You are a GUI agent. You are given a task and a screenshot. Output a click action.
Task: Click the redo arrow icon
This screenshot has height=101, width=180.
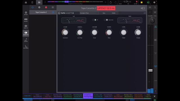click(x=116, y=2)
